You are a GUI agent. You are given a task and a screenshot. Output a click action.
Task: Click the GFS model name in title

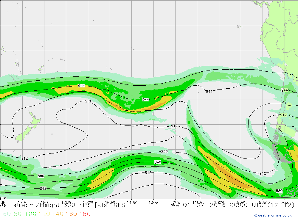(119, 205)
